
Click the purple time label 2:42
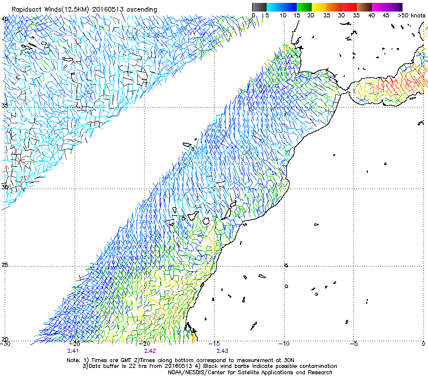150,351
